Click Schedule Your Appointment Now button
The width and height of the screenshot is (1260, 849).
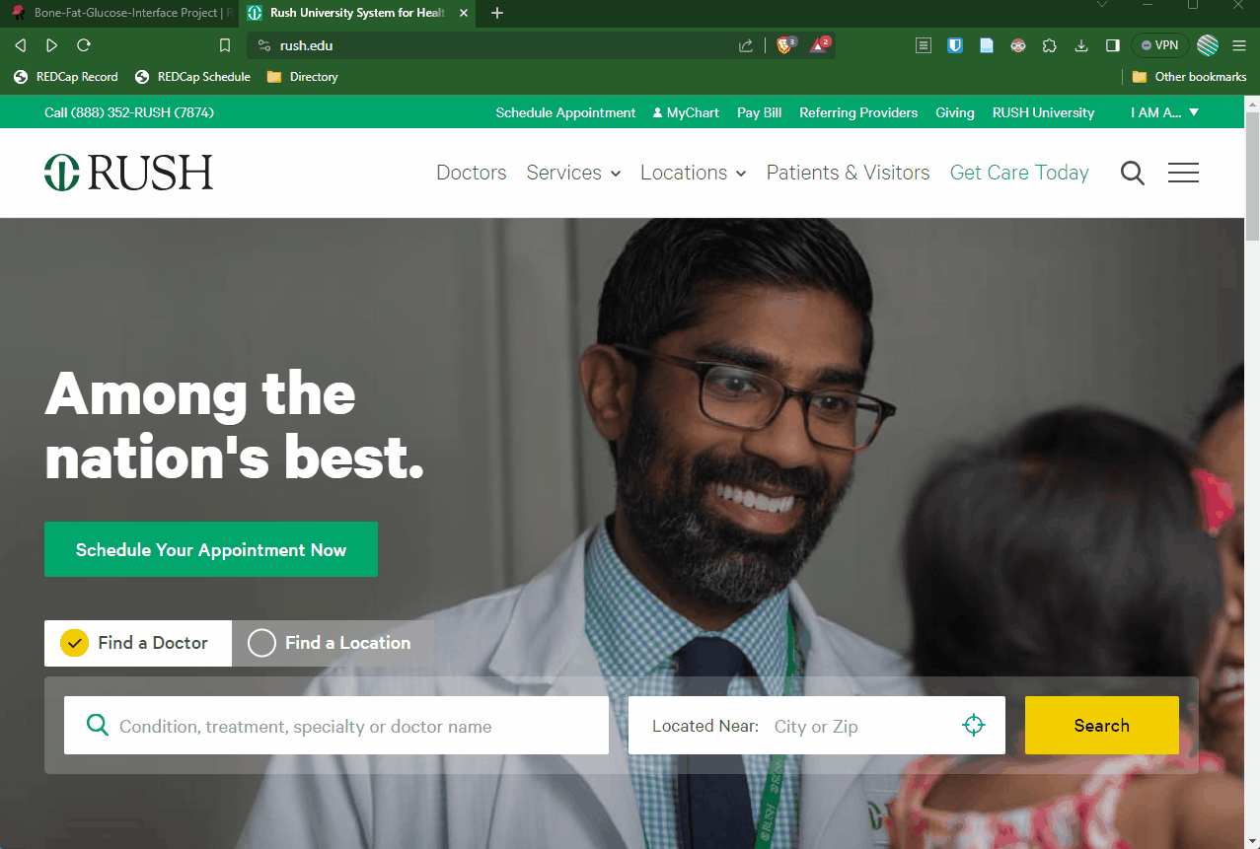click(211, 549)
